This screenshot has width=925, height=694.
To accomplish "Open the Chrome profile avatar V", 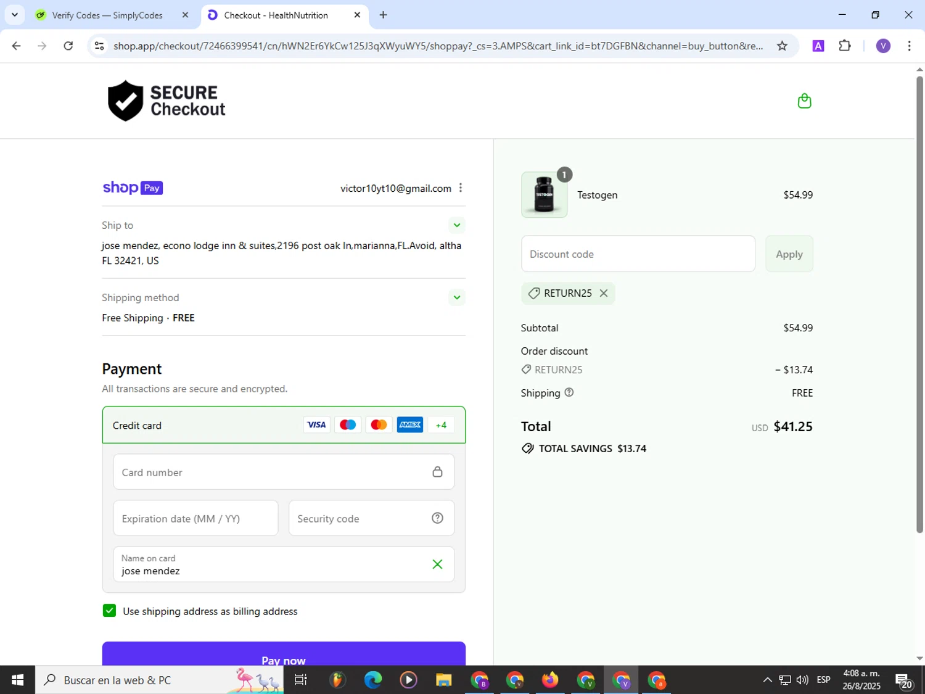I will click(x=883, y=46).
